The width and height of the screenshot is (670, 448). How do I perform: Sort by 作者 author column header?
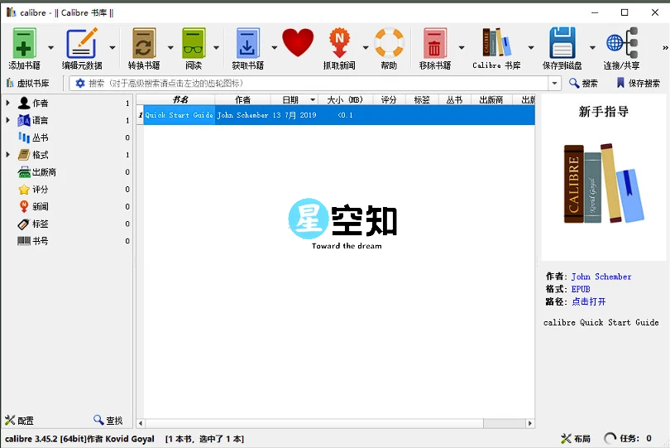[242, 99]
